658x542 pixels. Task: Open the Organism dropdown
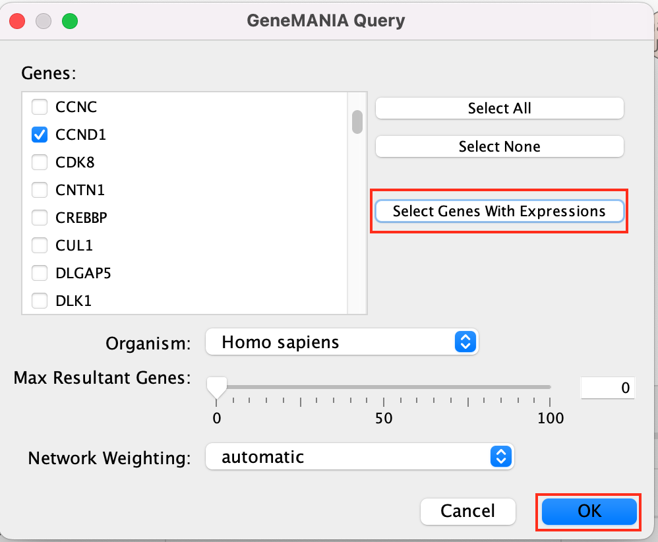pos(342,342)
